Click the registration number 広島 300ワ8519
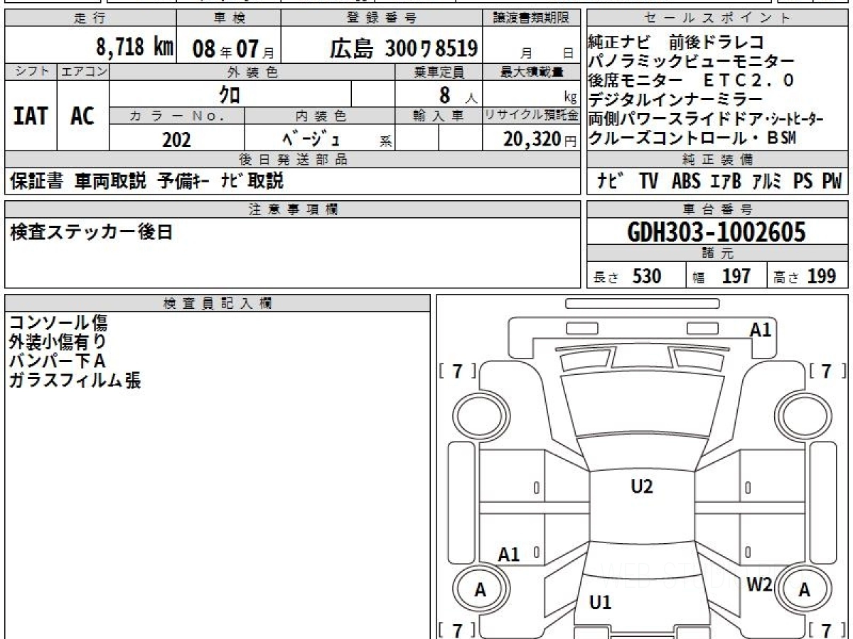 (x=403, y=49)
